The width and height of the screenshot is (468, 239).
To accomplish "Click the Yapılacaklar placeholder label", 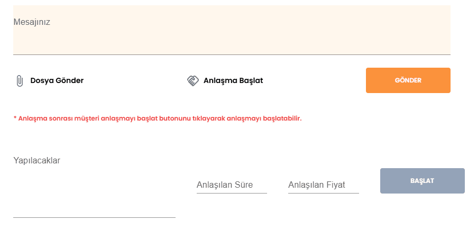I will pos(37,161).
